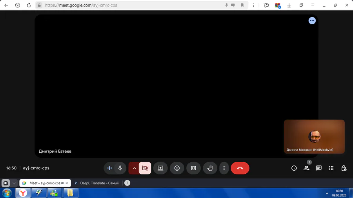Open Windows Start menu
This screenshot has height=198, width=353.
point(7,193)
